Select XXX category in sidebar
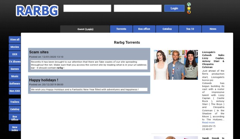 tap(15, 54)
